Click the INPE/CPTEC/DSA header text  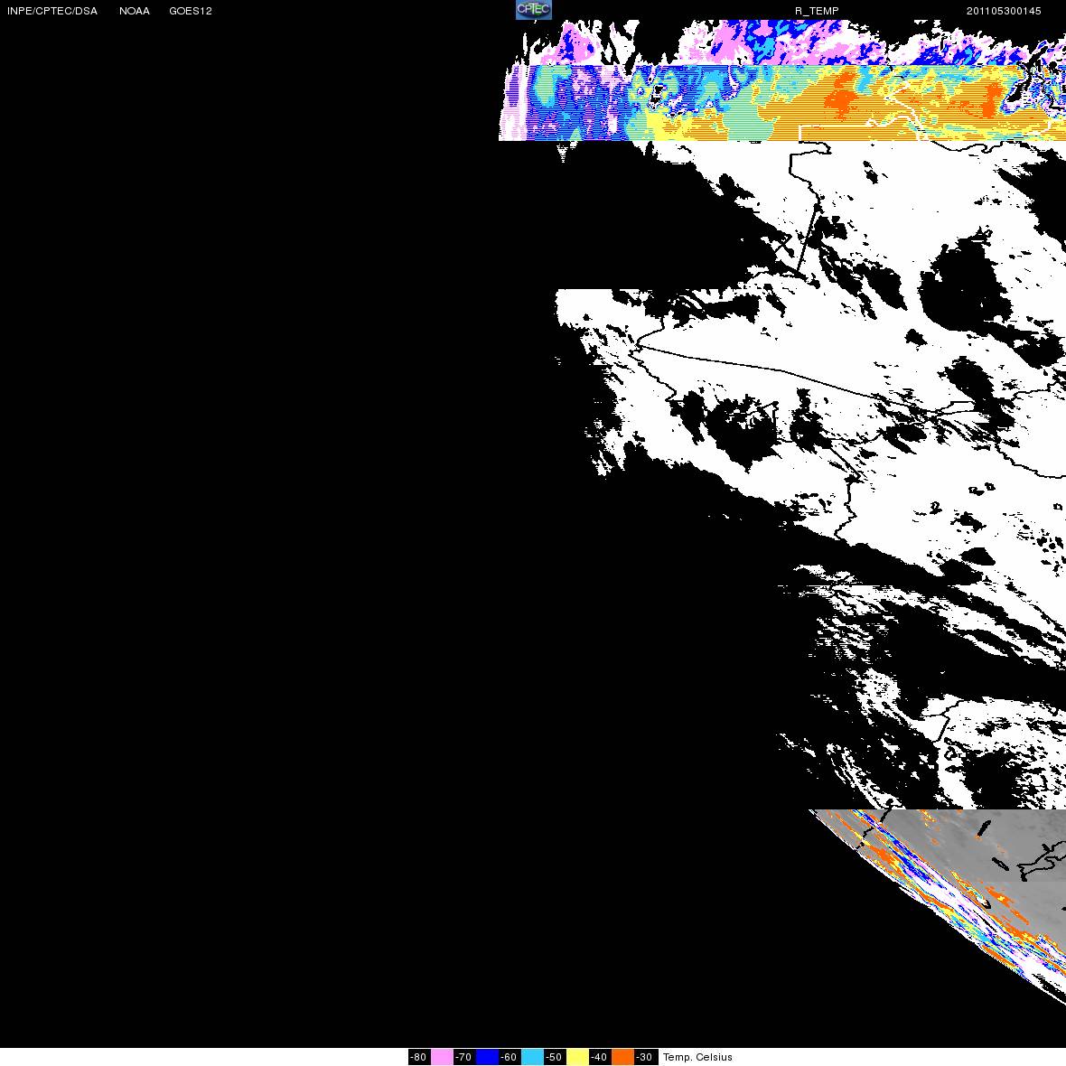click(52, 11)
